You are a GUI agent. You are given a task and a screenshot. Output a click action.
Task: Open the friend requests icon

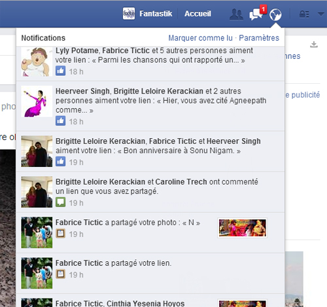pyautogui.click(x=236, y=14)
